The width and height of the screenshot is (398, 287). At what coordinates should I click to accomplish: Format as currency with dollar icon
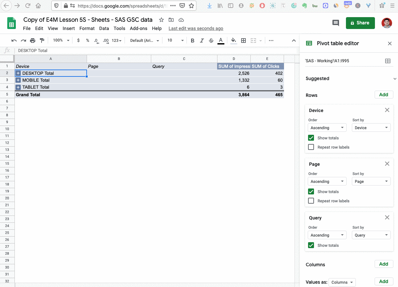pyautogui.click(x=78, y=41)
